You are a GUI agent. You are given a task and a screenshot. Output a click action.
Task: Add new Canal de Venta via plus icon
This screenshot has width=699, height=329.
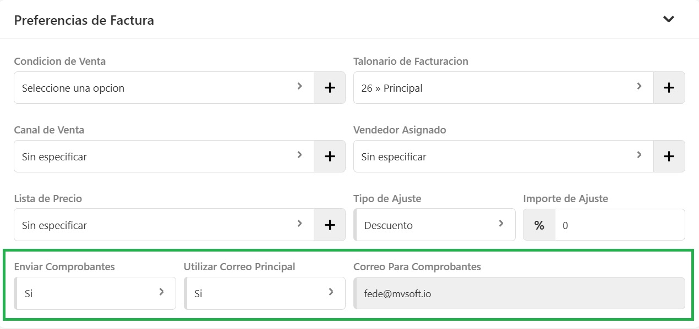coord(330,157)
